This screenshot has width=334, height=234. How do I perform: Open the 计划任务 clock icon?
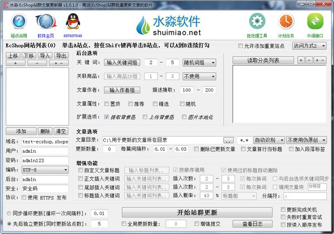286,21
